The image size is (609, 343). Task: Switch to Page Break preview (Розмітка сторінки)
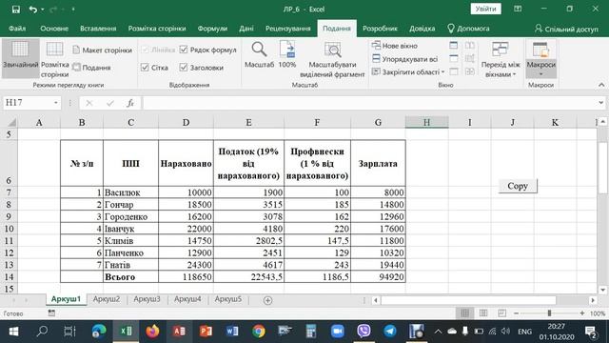pos(55,59)
